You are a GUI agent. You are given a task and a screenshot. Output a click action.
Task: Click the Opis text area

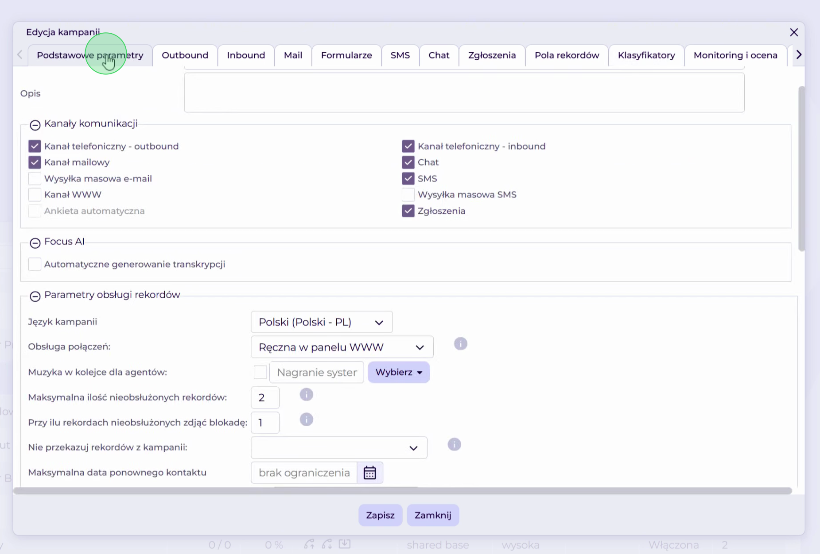coord(464,92)
